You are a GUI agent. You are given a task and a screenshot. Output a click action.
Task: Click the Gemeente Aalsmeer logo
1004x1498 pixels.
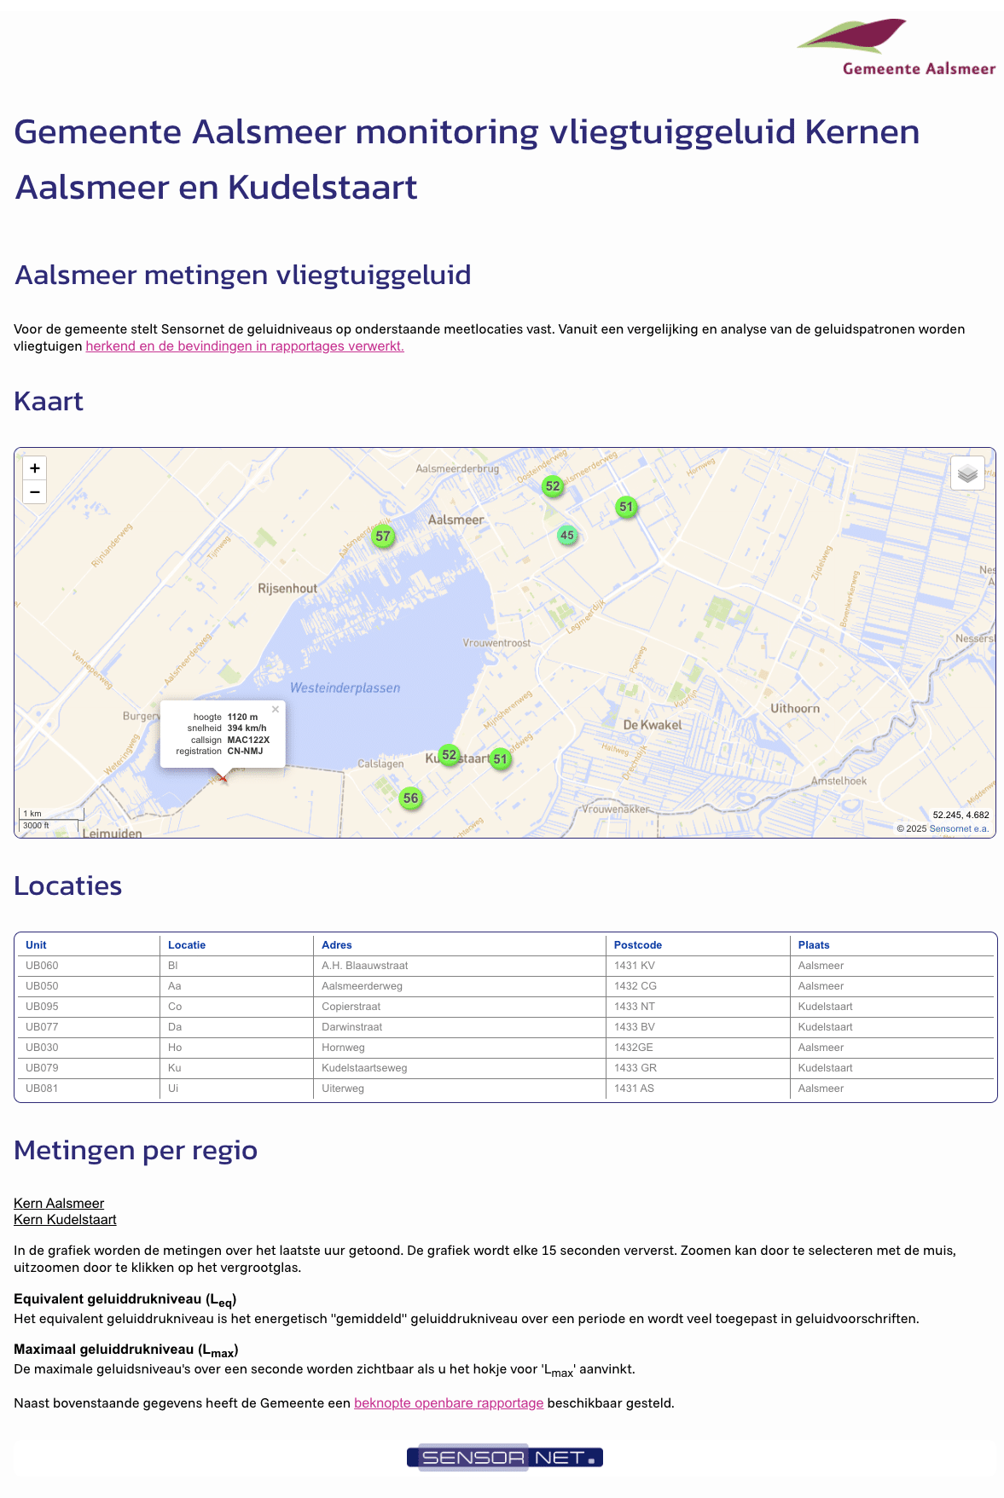(896, 47)
